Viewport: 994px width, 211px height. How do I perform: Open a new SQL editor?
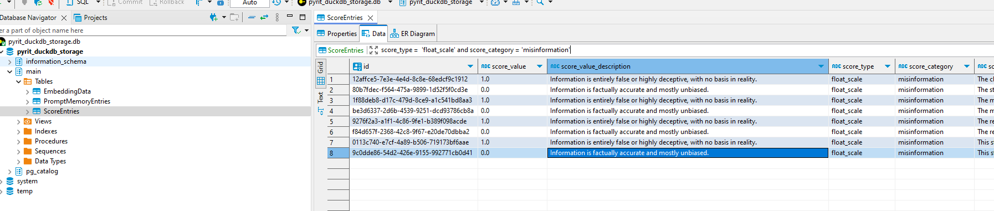pyautogui.click(x=78, y=2)
